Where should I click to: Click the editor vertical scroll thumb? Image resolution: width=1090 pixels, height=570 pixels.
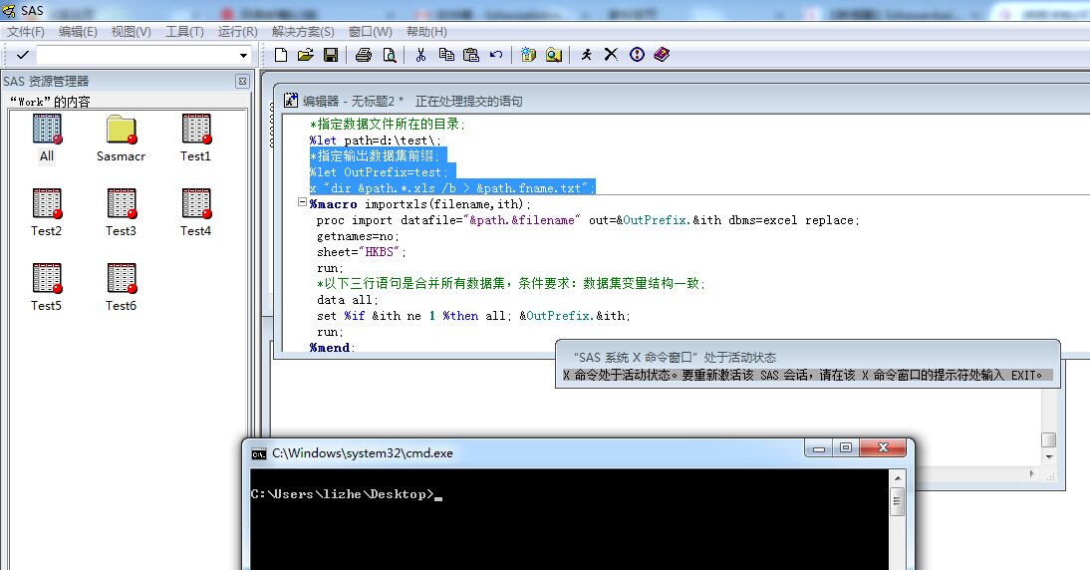(1049, 440)
